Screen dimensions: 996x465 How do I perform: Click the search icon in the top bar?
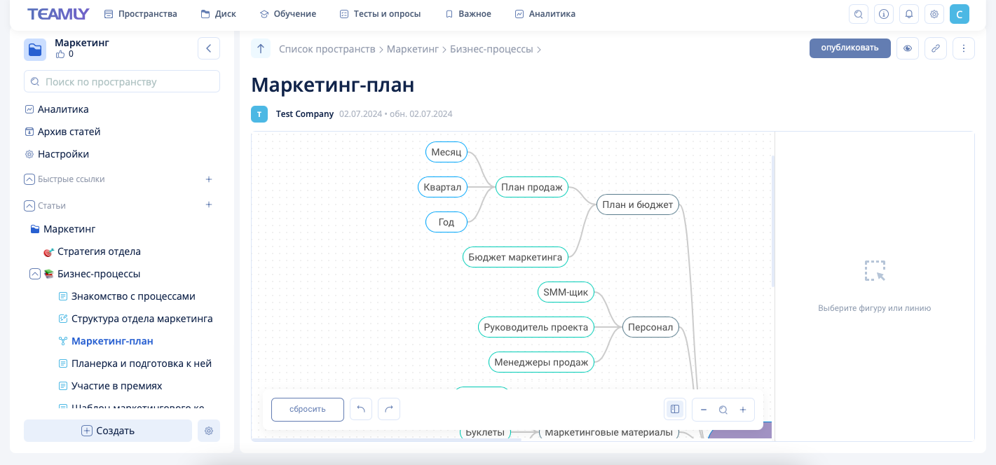pos(858,14)
